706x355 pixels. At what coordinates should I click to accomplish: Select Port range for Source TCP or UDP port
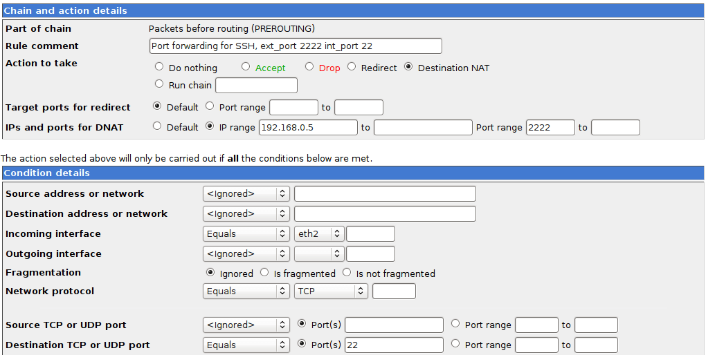455,323
